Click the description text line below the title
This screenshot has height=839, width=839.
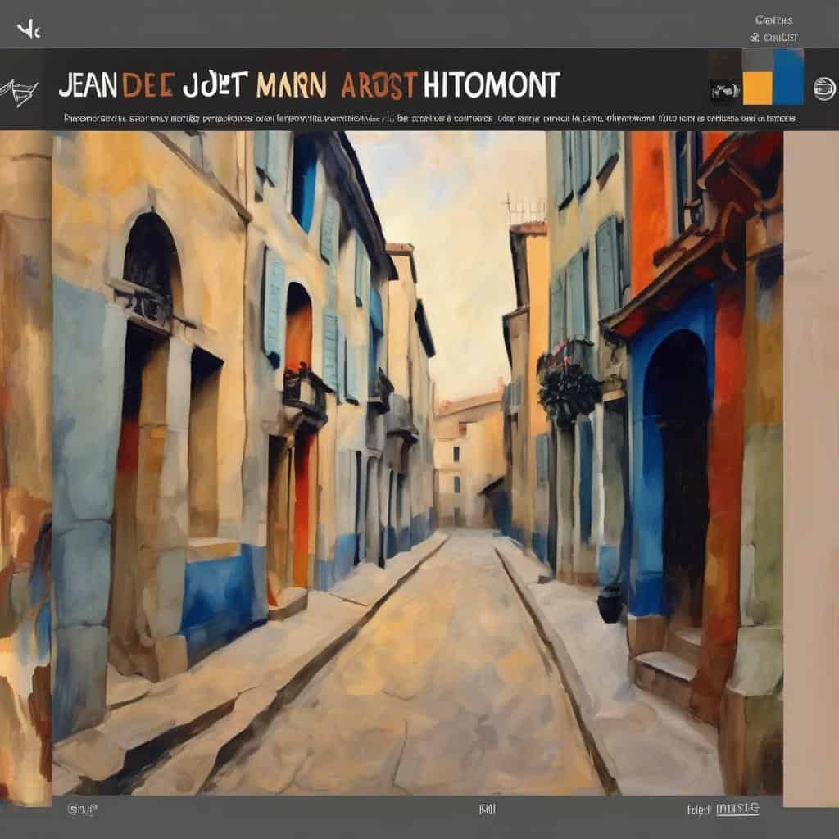(428, 118)
